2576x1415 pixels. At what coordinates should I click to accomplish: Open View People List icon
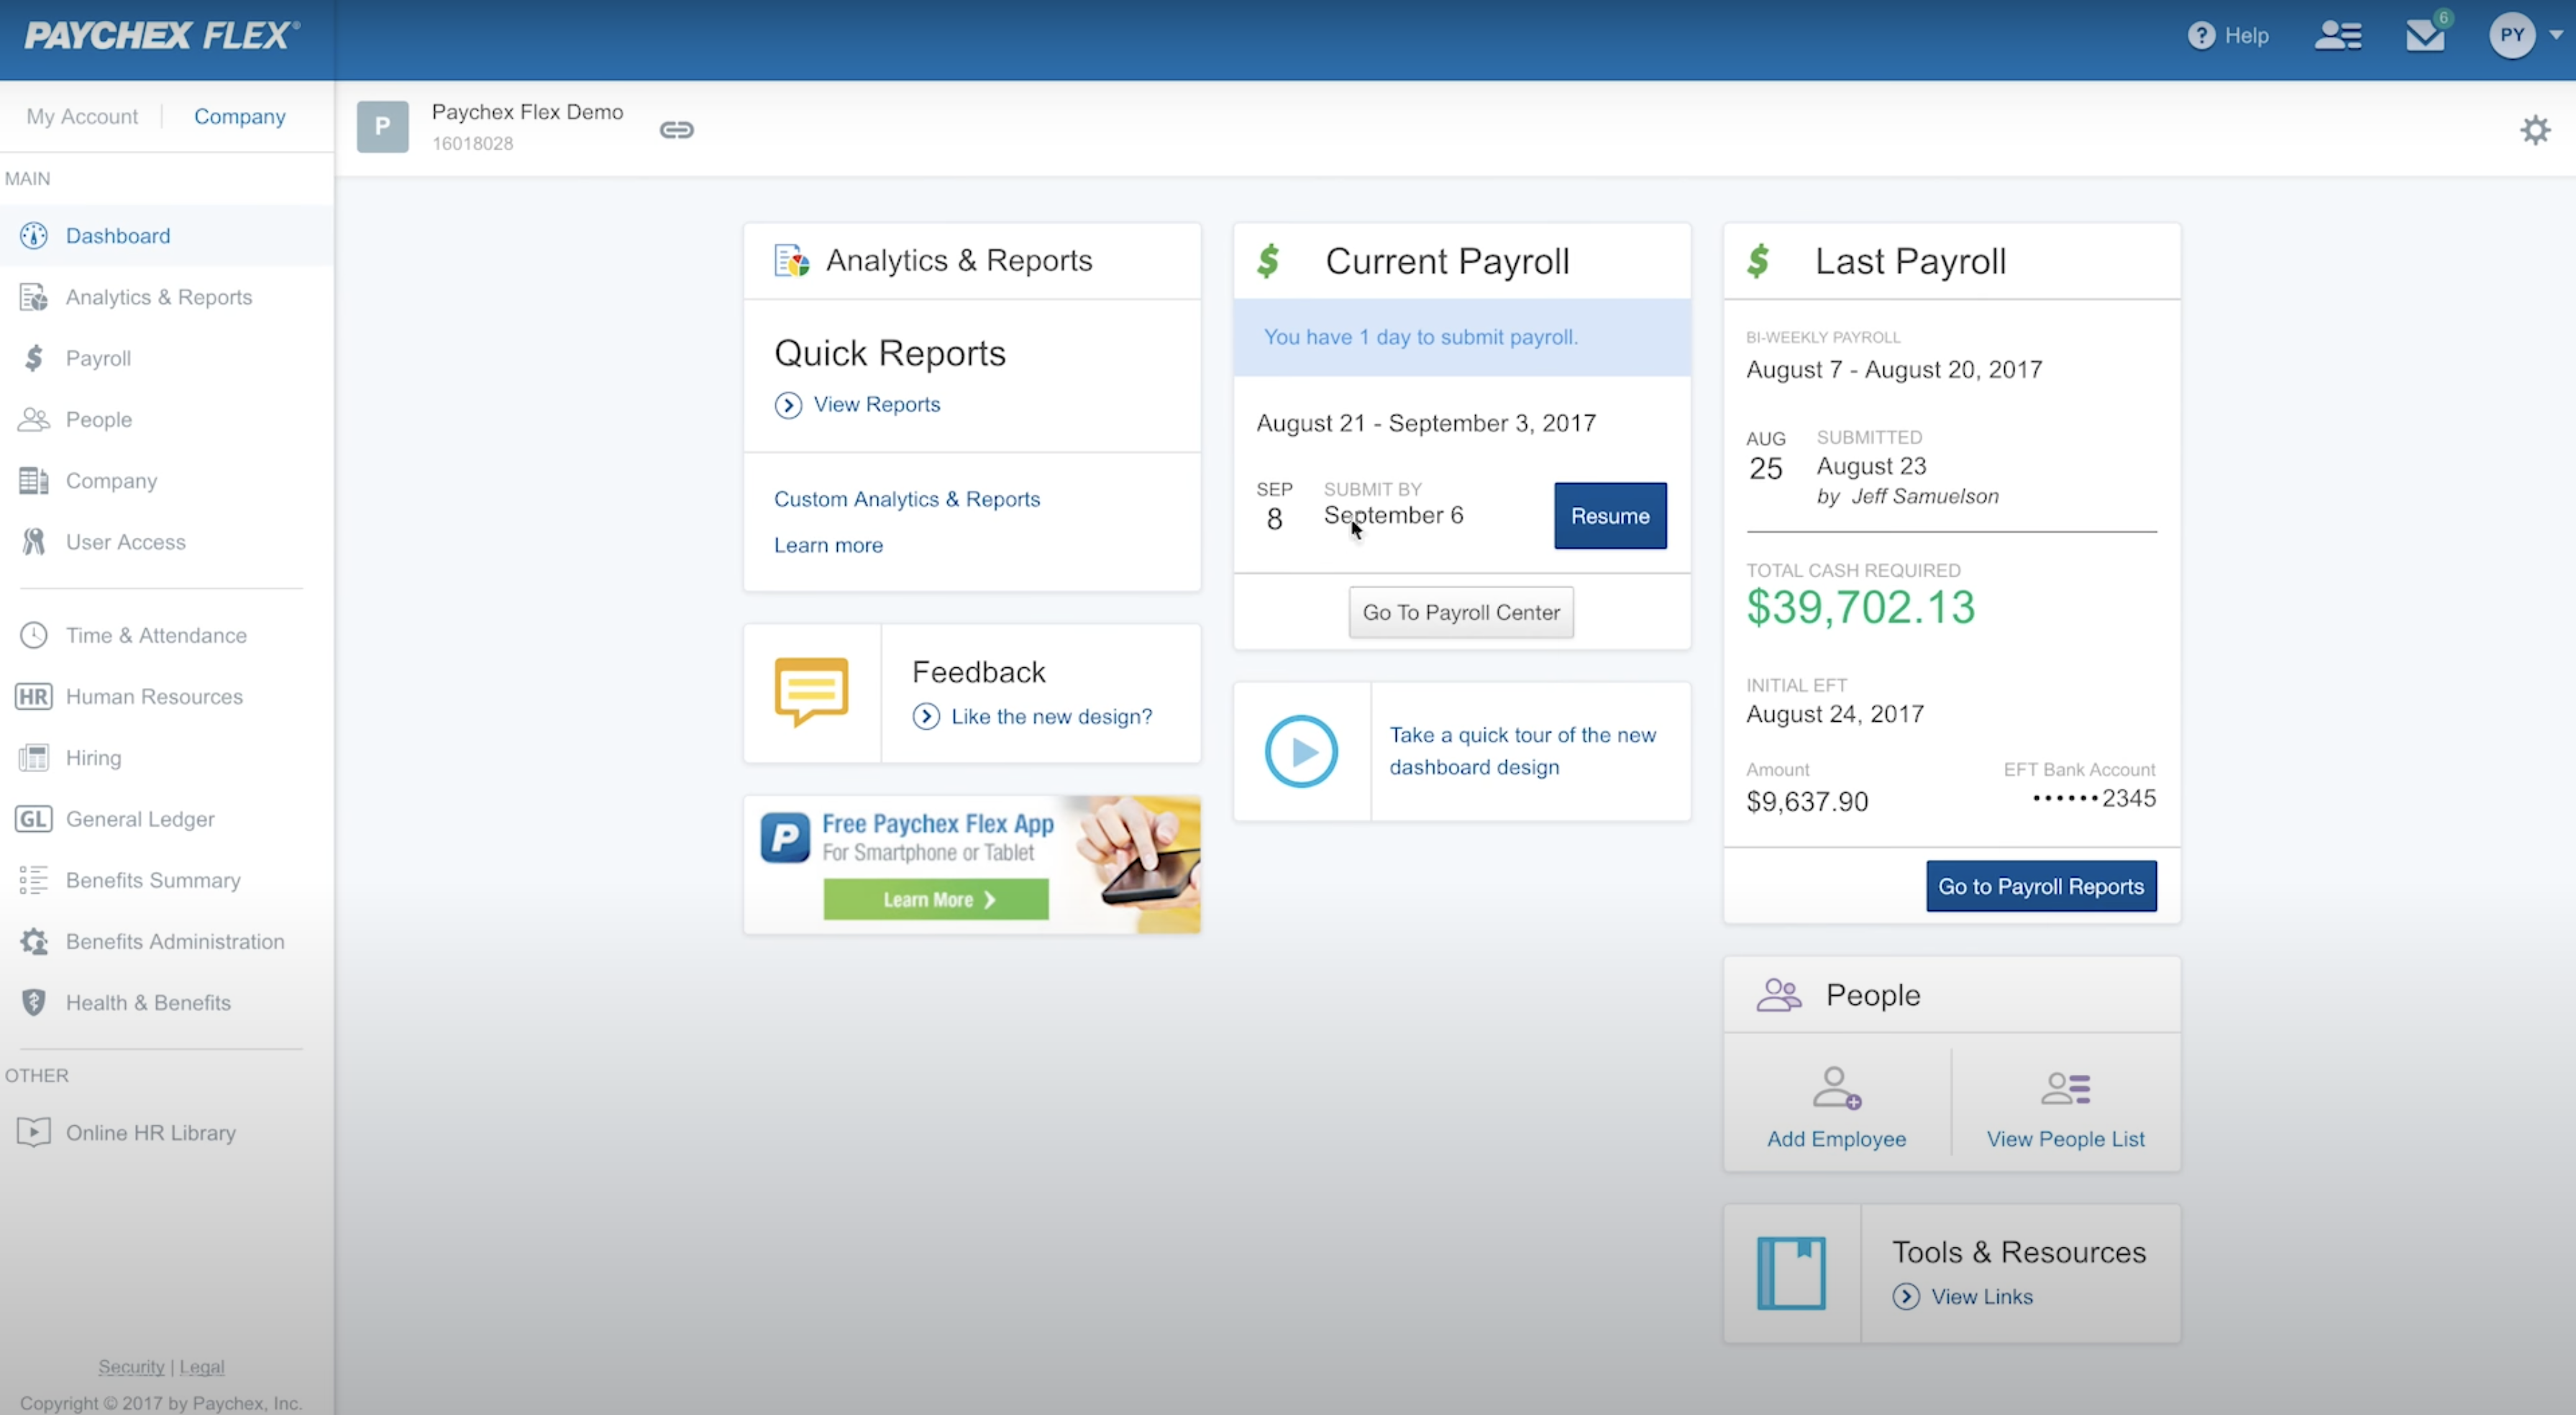pos(2065,1088)
